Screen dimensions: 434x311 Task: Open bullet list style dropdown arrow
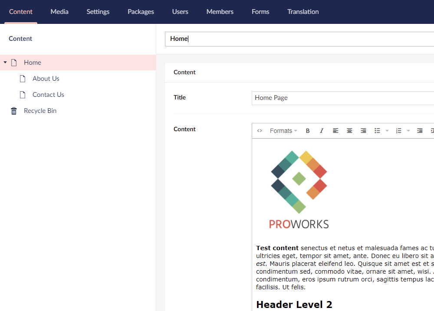(x=387, y=131)
